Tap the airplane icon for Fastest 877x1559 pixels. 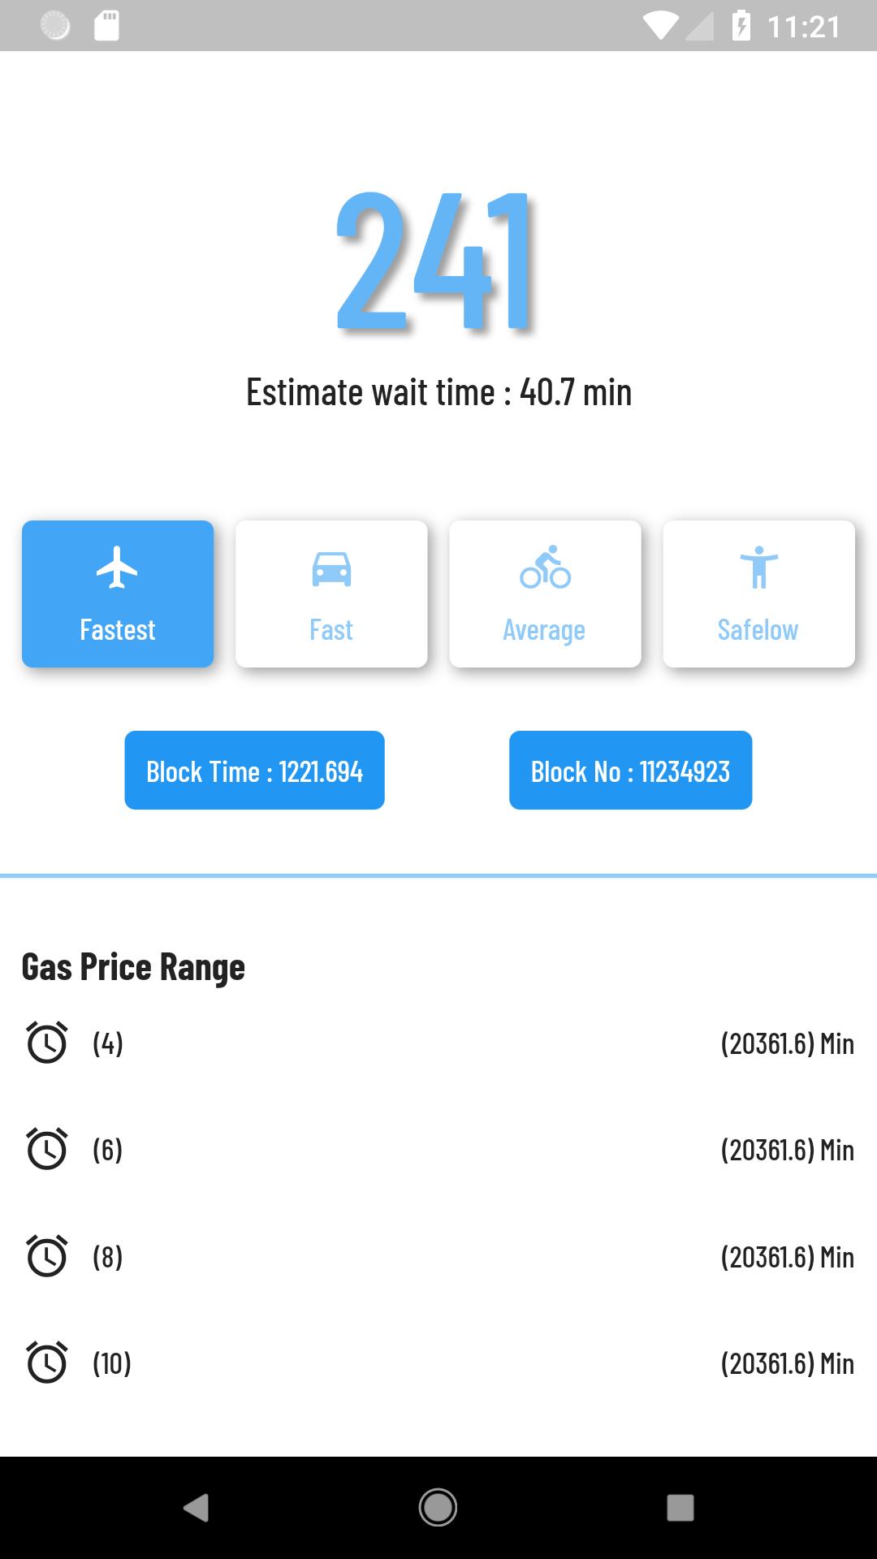pyautogui.click(x=117, y=568)
